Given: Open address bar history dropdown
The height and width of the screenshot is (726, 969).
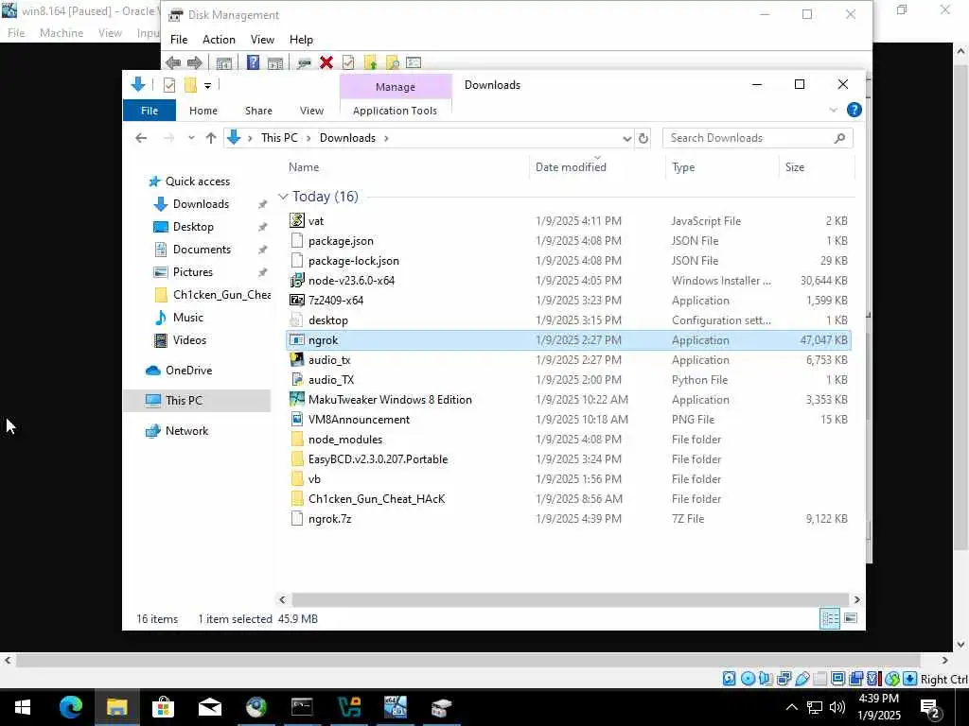Looking at the screenshot, I should click(x=626, y=138).
